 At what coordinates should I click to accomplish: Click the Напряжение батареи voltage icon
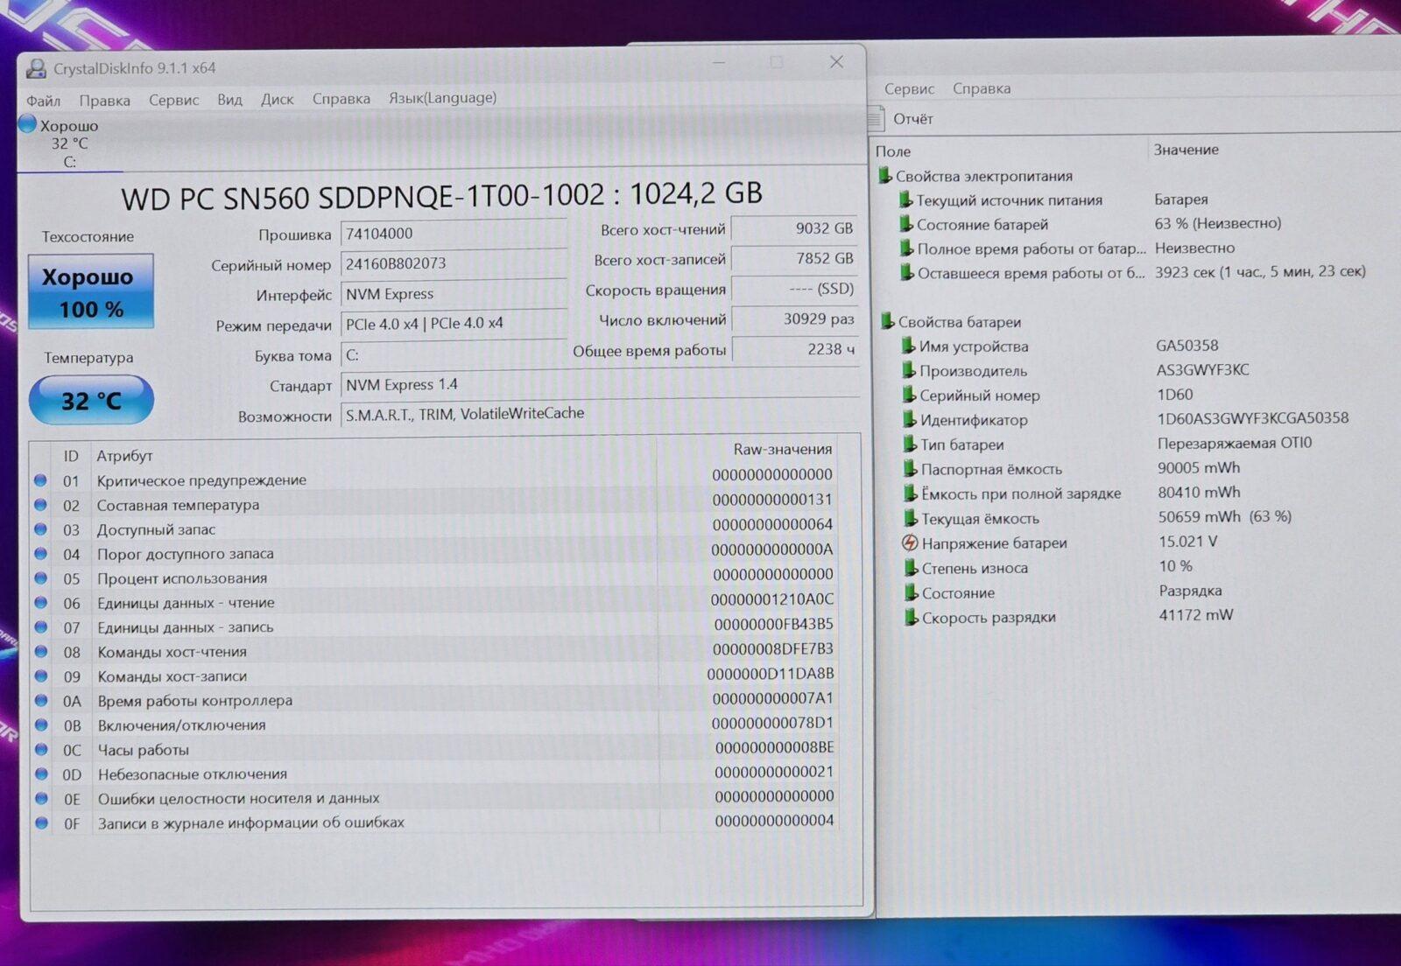[x=910, y=542]
